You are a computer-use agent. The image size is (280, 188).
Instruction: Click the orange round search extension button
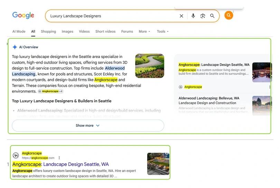pyautogui.click(x=228, y=15)
